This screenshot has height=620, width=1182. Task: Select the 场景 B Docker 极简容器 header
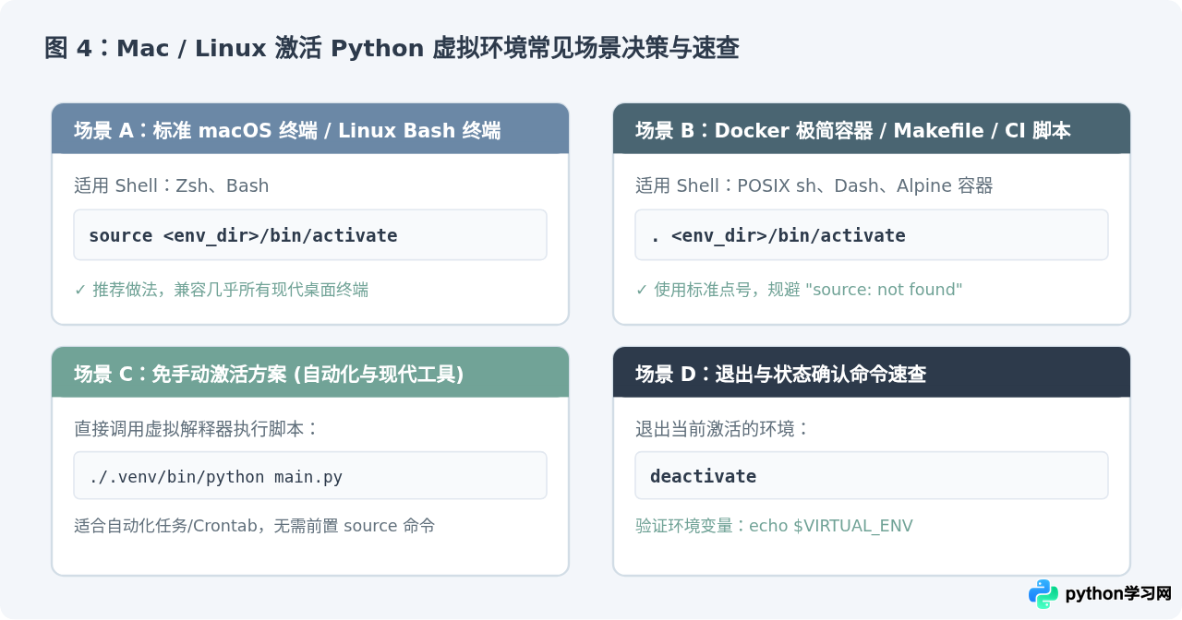872,128
